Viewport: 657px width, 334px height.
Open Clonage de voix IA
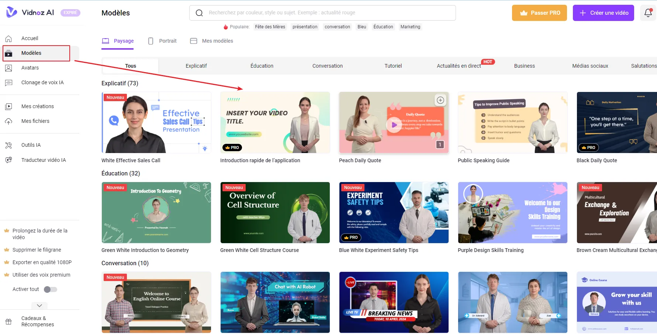click(42, 82)
